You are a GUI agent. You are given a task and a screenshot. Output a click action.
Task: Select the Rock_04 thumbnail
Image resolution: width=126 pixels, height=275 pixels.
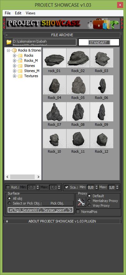coord(54,85)
